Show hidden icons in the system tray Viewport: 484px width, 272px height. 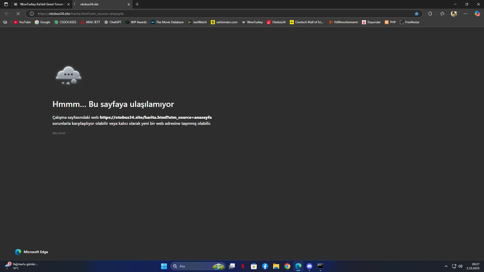(x=446, y=266)
